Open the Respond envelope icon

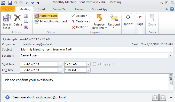pyautogui.click(x=114, y=18)
